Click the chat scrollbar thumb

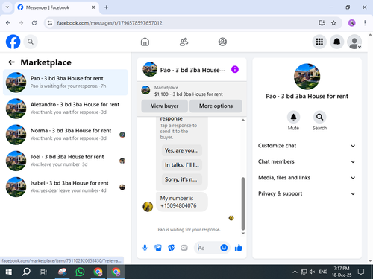pos(243,204)
